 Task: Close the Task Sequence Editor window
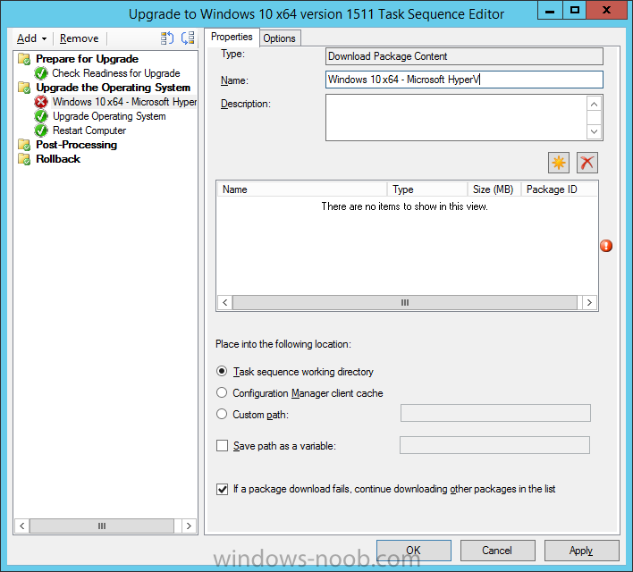(x=606, y=10)
